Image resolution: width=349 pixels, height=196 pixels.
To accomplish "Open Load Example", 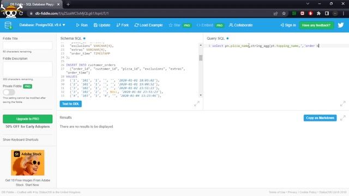I will pos(148,25).
